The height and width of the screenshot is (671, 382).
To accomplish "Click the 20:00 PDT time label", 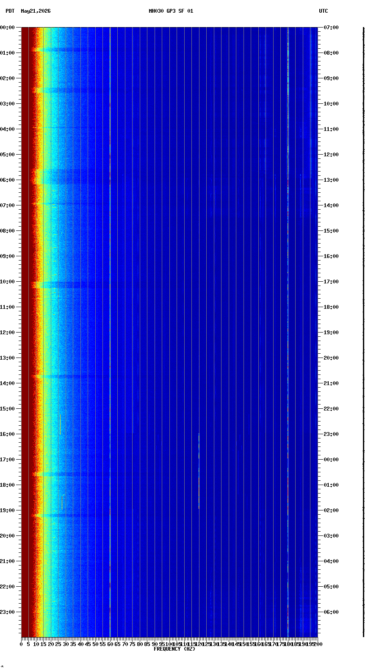I will [x=7, y=536].
